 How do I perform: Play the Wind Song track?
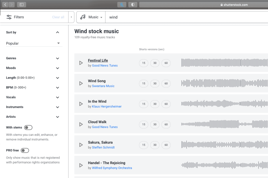81,83
